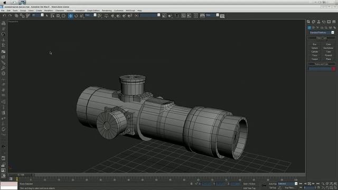
Task: Open the Hierarchy panel tab
Action: click(318, 22)
